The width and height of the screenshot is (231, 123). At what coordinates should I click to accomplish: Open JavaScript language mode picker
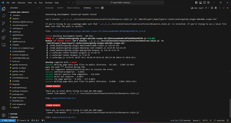point(219,120)
